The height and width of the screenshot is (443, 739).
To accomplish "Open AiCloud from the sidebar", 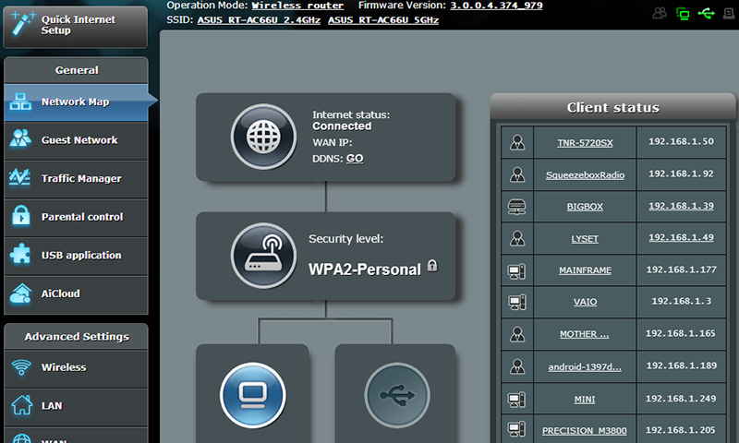I will (x=60, y=293).
